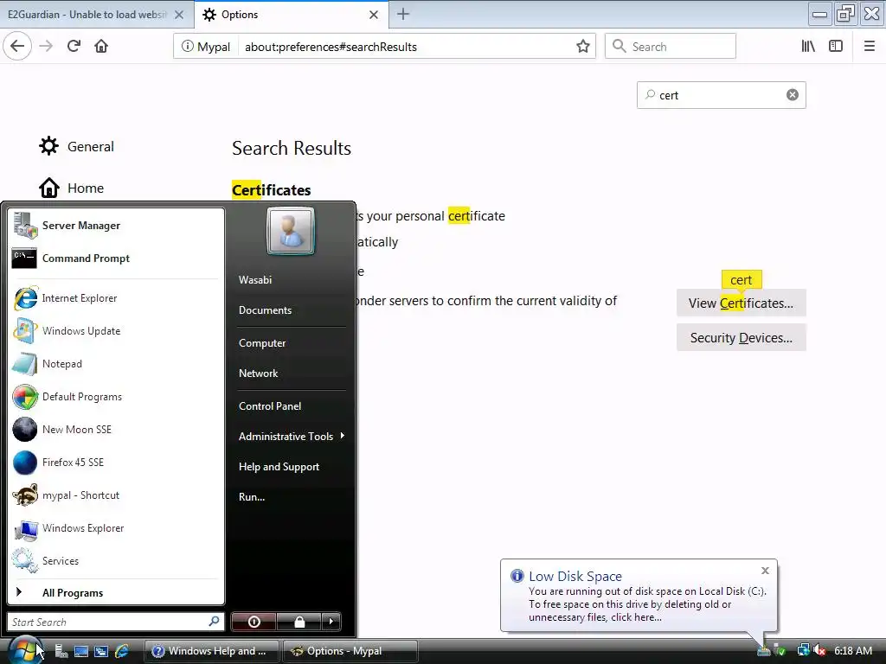Click the muted volume tray icon

click(819, 650)
